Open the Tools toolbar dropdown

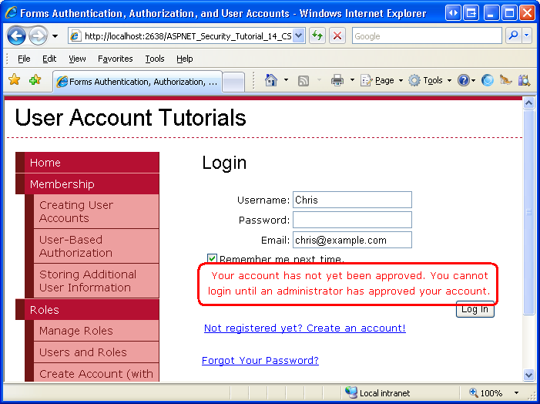[430, 81]
